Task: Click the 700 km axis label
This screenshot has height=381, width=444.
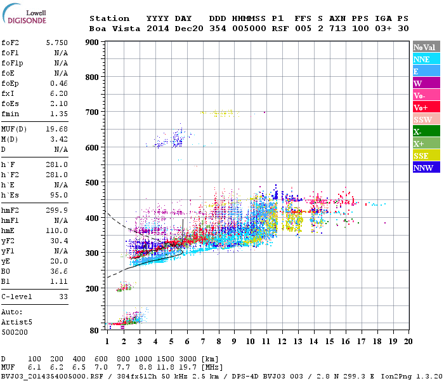Action: coord(92,112)
